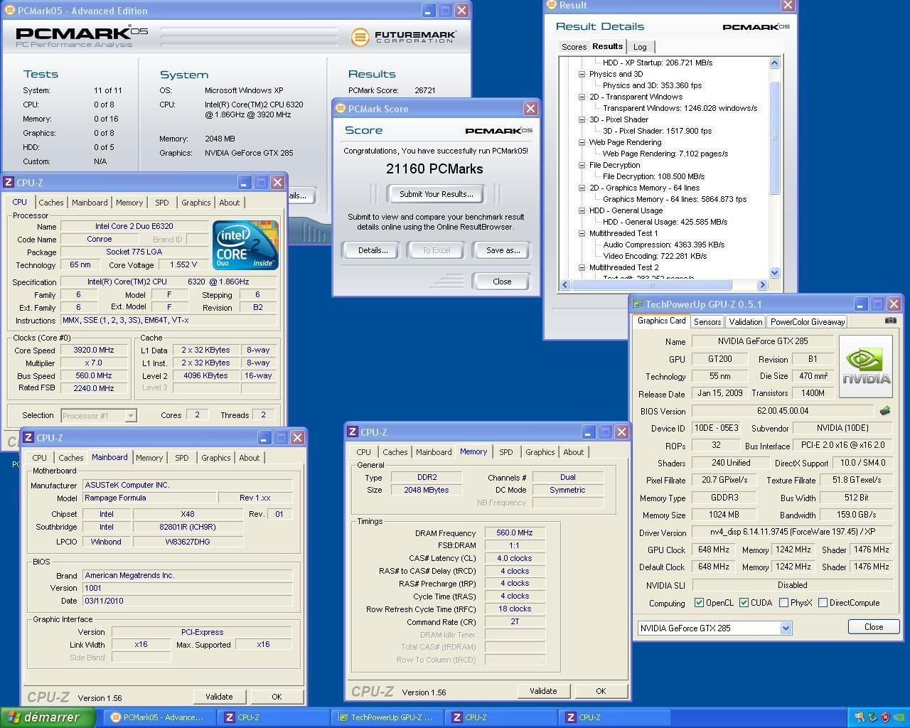910x728 pixels.
Task: Toggle the CUDA checkbox
Action: pyautogui.click(x=744, y=603)
